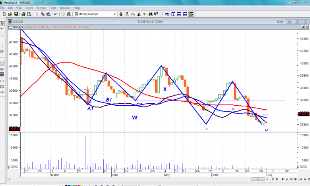Image resolution: width=310 pixels, height=186 pixels.
Task: Tile windows in grid layout
Action: click(185, 14)
